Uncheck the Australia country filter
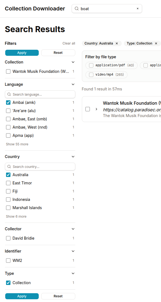This screenshot has width=161, height=302. click(x=8, y=175)
